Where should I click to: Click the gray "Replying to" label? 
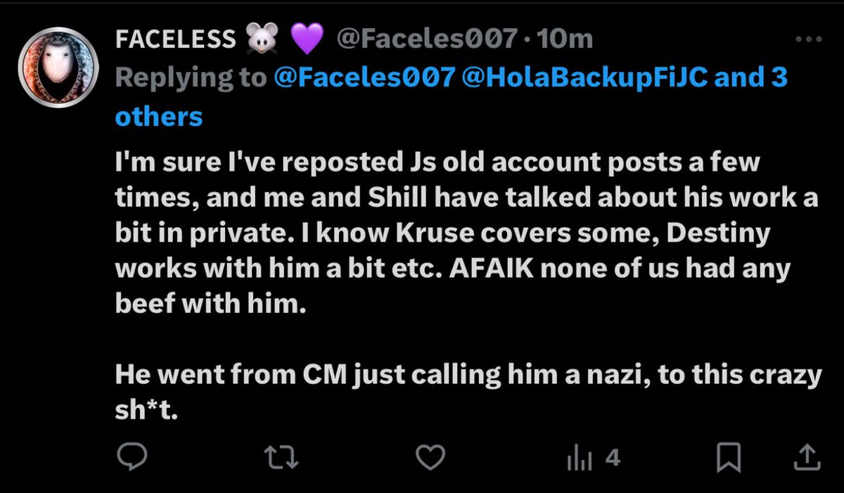[190, 79]
